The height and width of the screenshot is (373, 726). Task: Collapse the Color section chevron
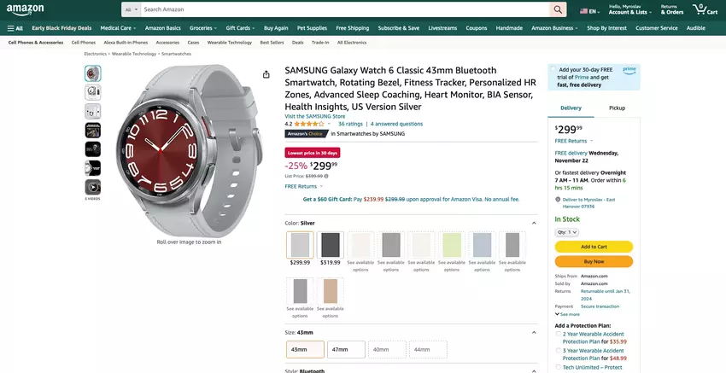tap(534, 223)
